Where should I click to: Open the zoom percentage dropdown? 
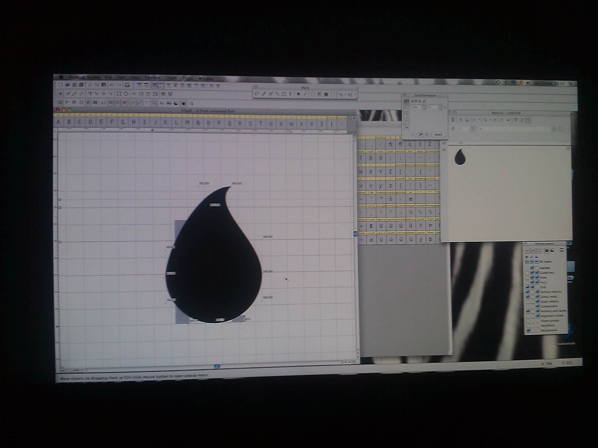tap(78, 370)
